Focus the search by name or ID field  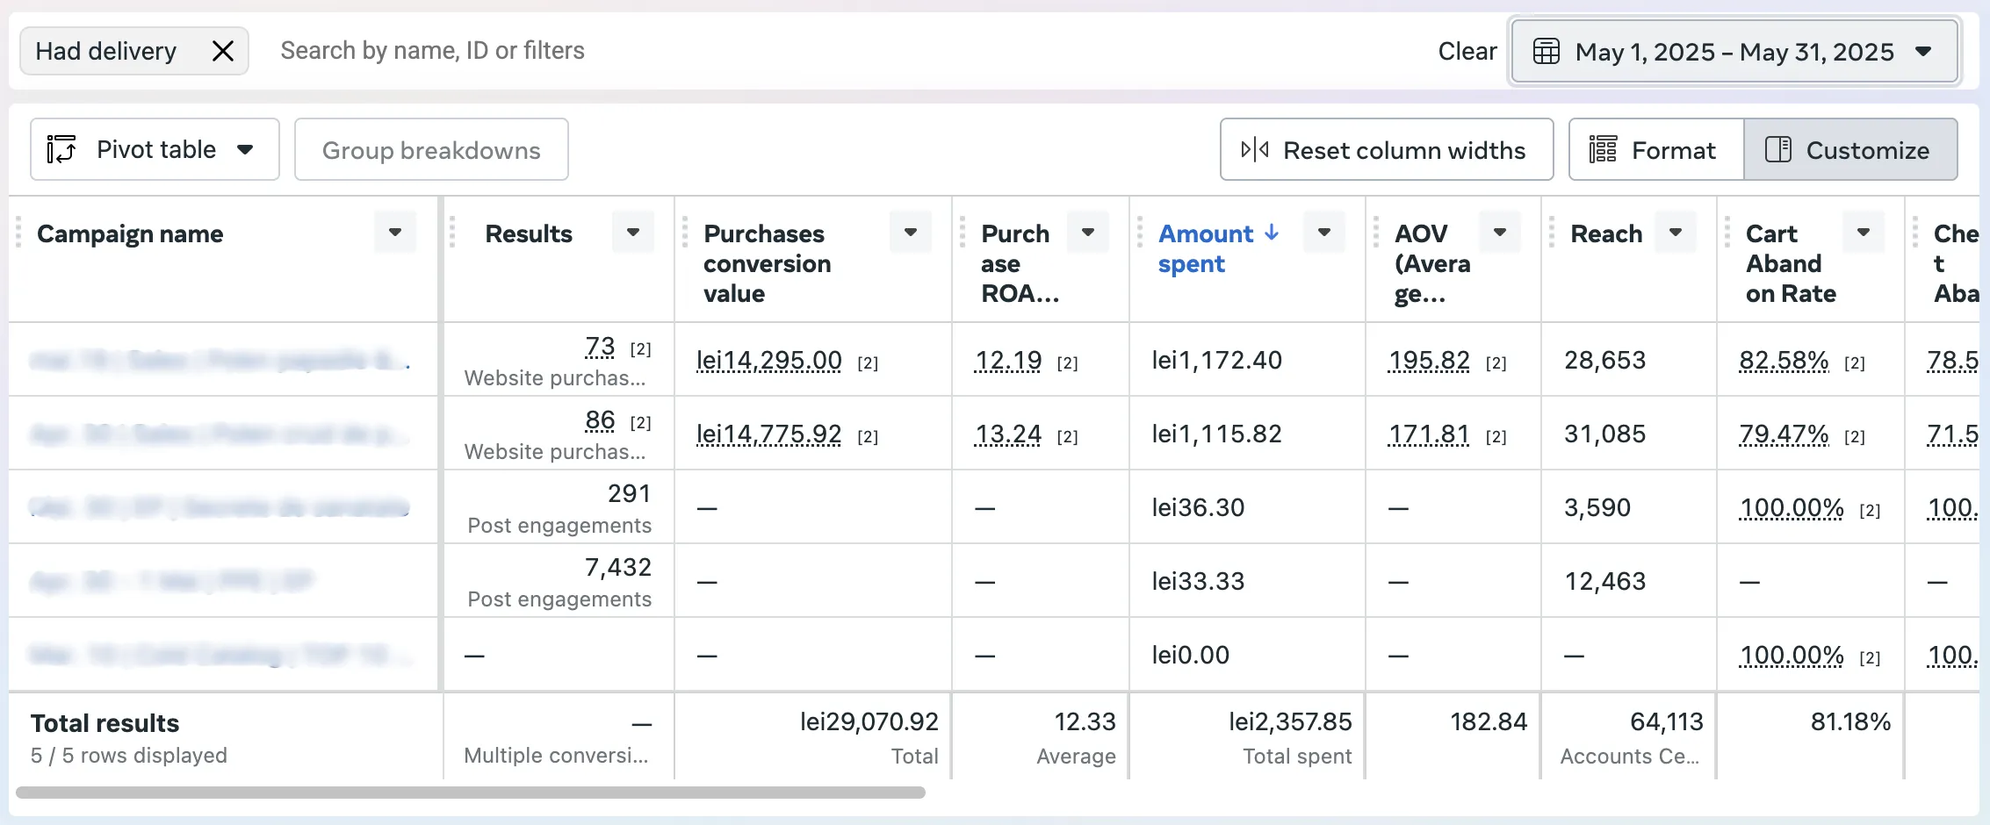[432, 51]
